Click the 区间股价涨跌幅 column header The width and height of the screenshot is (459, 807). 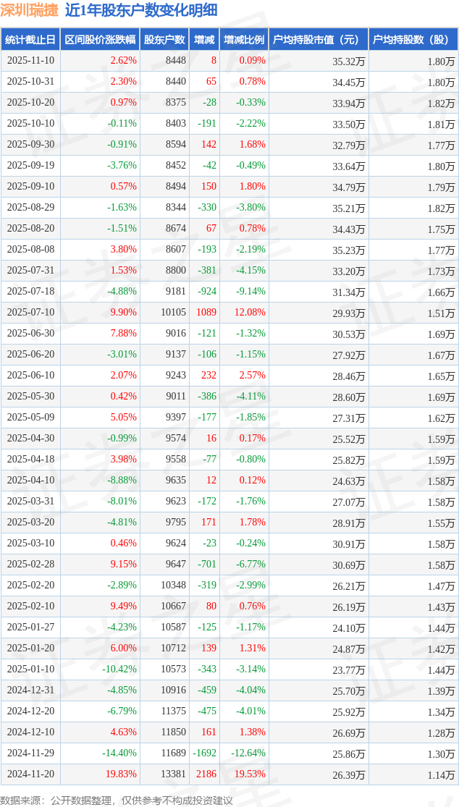[x=100, y=40]
